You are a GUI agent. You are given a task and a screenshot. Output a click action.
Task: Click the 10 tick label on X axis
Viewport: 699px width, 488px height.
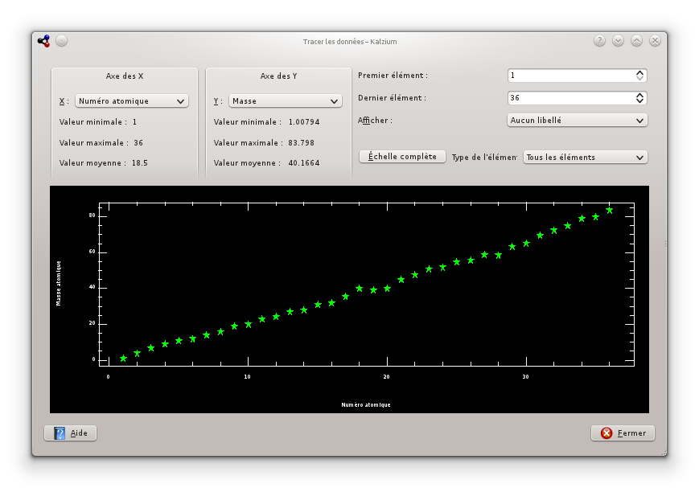click(247, 377)
